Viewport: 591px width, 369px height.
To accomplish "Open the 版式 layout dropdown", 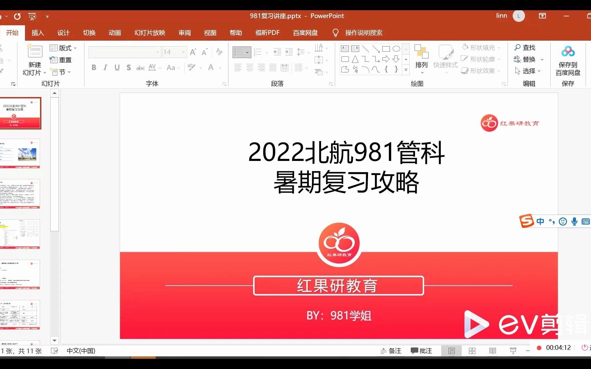I will click(63, 48).
